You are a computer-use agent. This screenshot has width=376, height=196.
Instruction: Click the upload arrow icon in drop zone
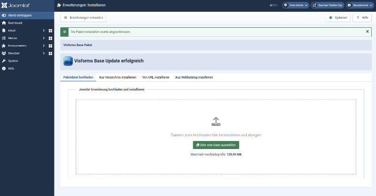[x=216, y=121]
